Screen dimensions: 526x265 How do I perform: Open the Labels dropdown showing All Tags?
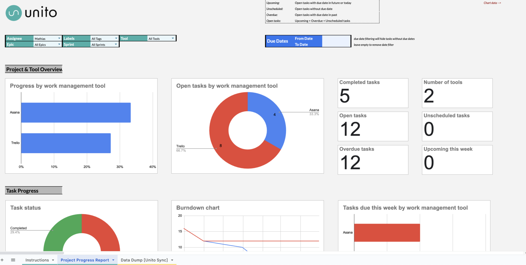(116, 38)
